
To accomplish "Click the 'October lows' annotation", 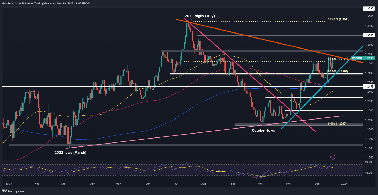I will [263, 130].
